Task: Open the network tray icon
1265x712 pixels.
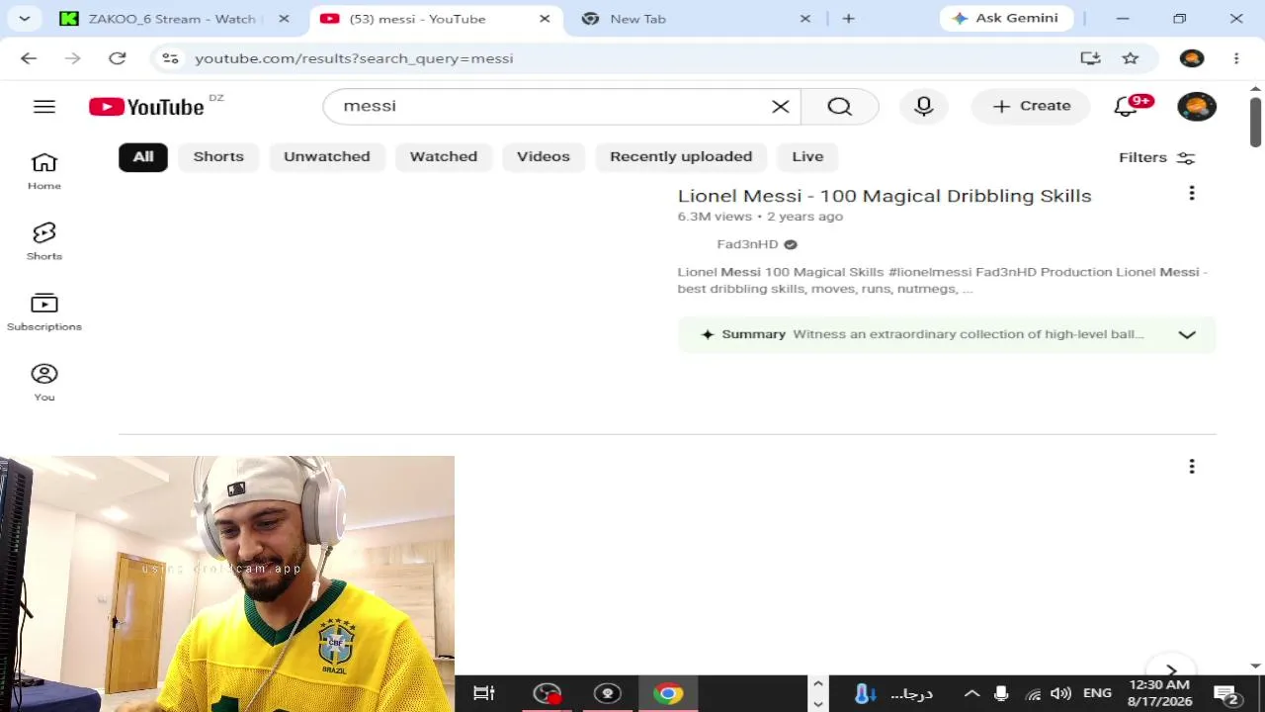Action: tap(1033, 693)
